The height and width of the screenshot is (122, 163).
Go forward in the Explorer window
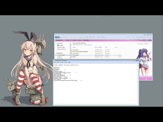(x=58, y=37)
